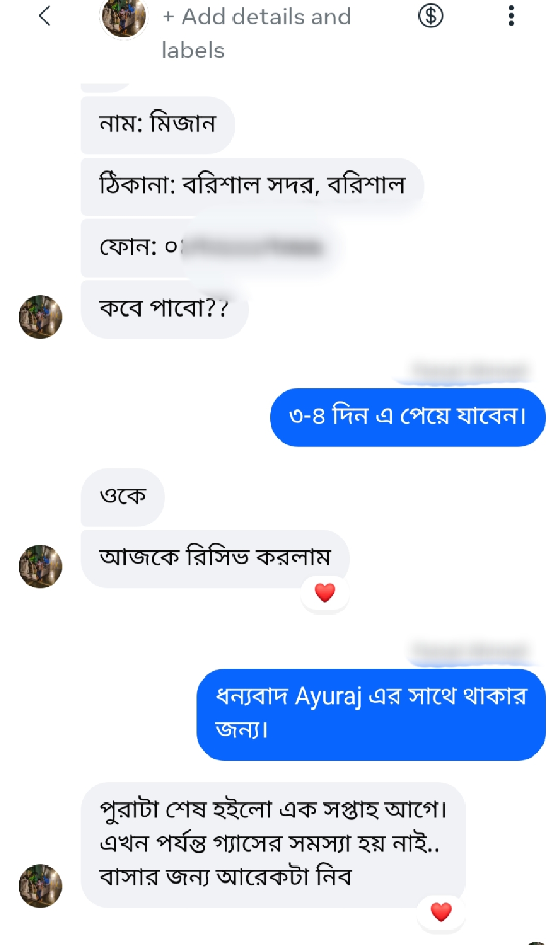Open the three-dot more options menu
Viewport: 558px width, 945px height.
click(x=511, y=15)
